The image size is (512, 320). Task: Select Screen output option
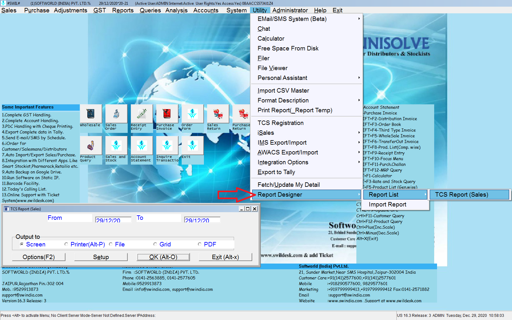pyautogui.click(x=22, y=244)
